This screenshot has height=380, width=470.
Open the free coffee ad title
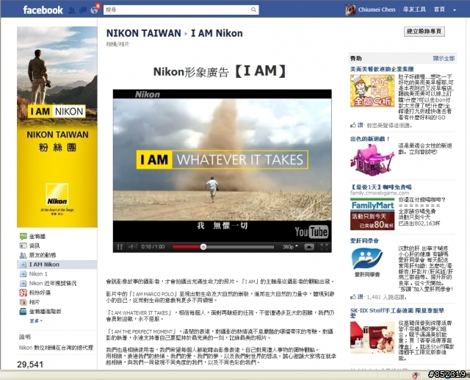click(x=381, y=187)
